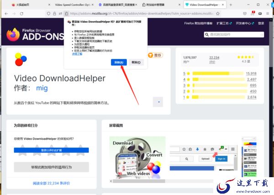Open the developer hub header link
The image size is (274, 195).
pos(245,23)
